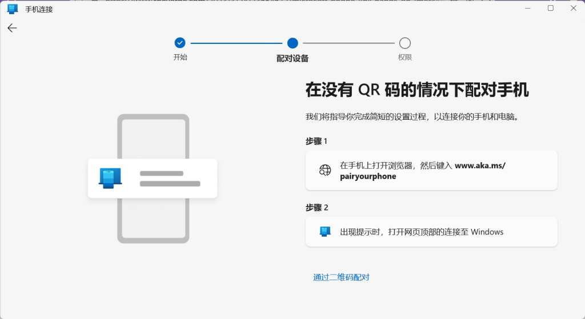Maximize the 手机连接 window
The image size is (585, 319).
click(550, 8)
